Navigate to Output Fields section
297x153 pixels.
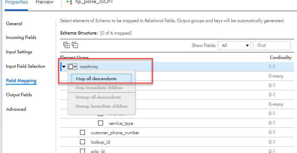pyautogui.click(x=19, y=95)
